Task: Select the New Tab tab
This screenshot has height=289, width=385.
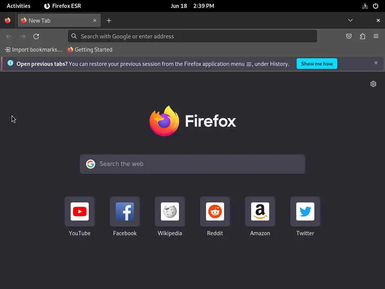Action: click(59, 20)
